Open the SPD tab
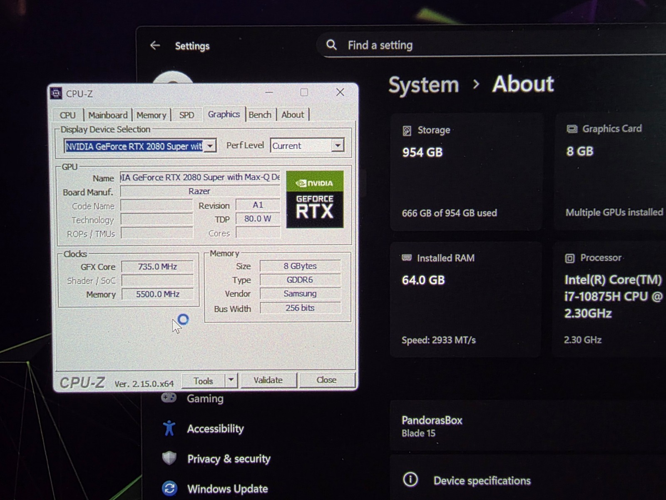Screen dimensions: 666x500 [186, 115]
